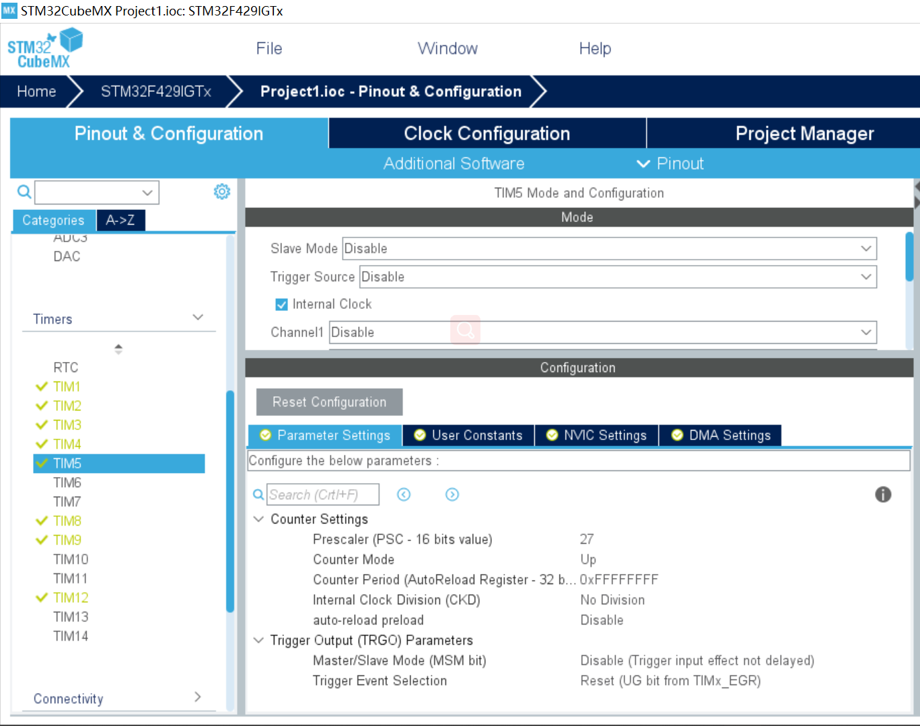
Task: Select TIM3 in the Timers list
Action: [67, 425]
